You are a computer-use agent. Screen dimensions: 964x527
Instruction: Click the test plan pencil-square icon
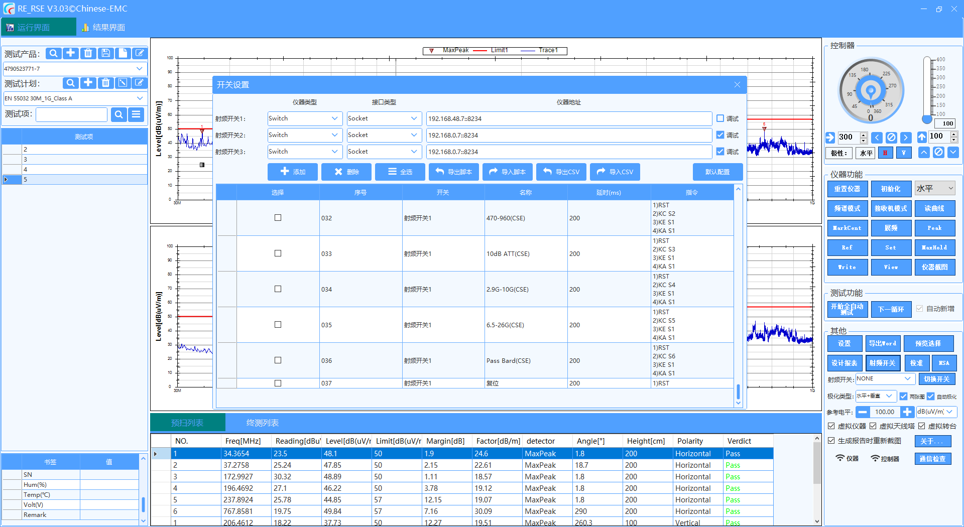click(x=123, y=83)
